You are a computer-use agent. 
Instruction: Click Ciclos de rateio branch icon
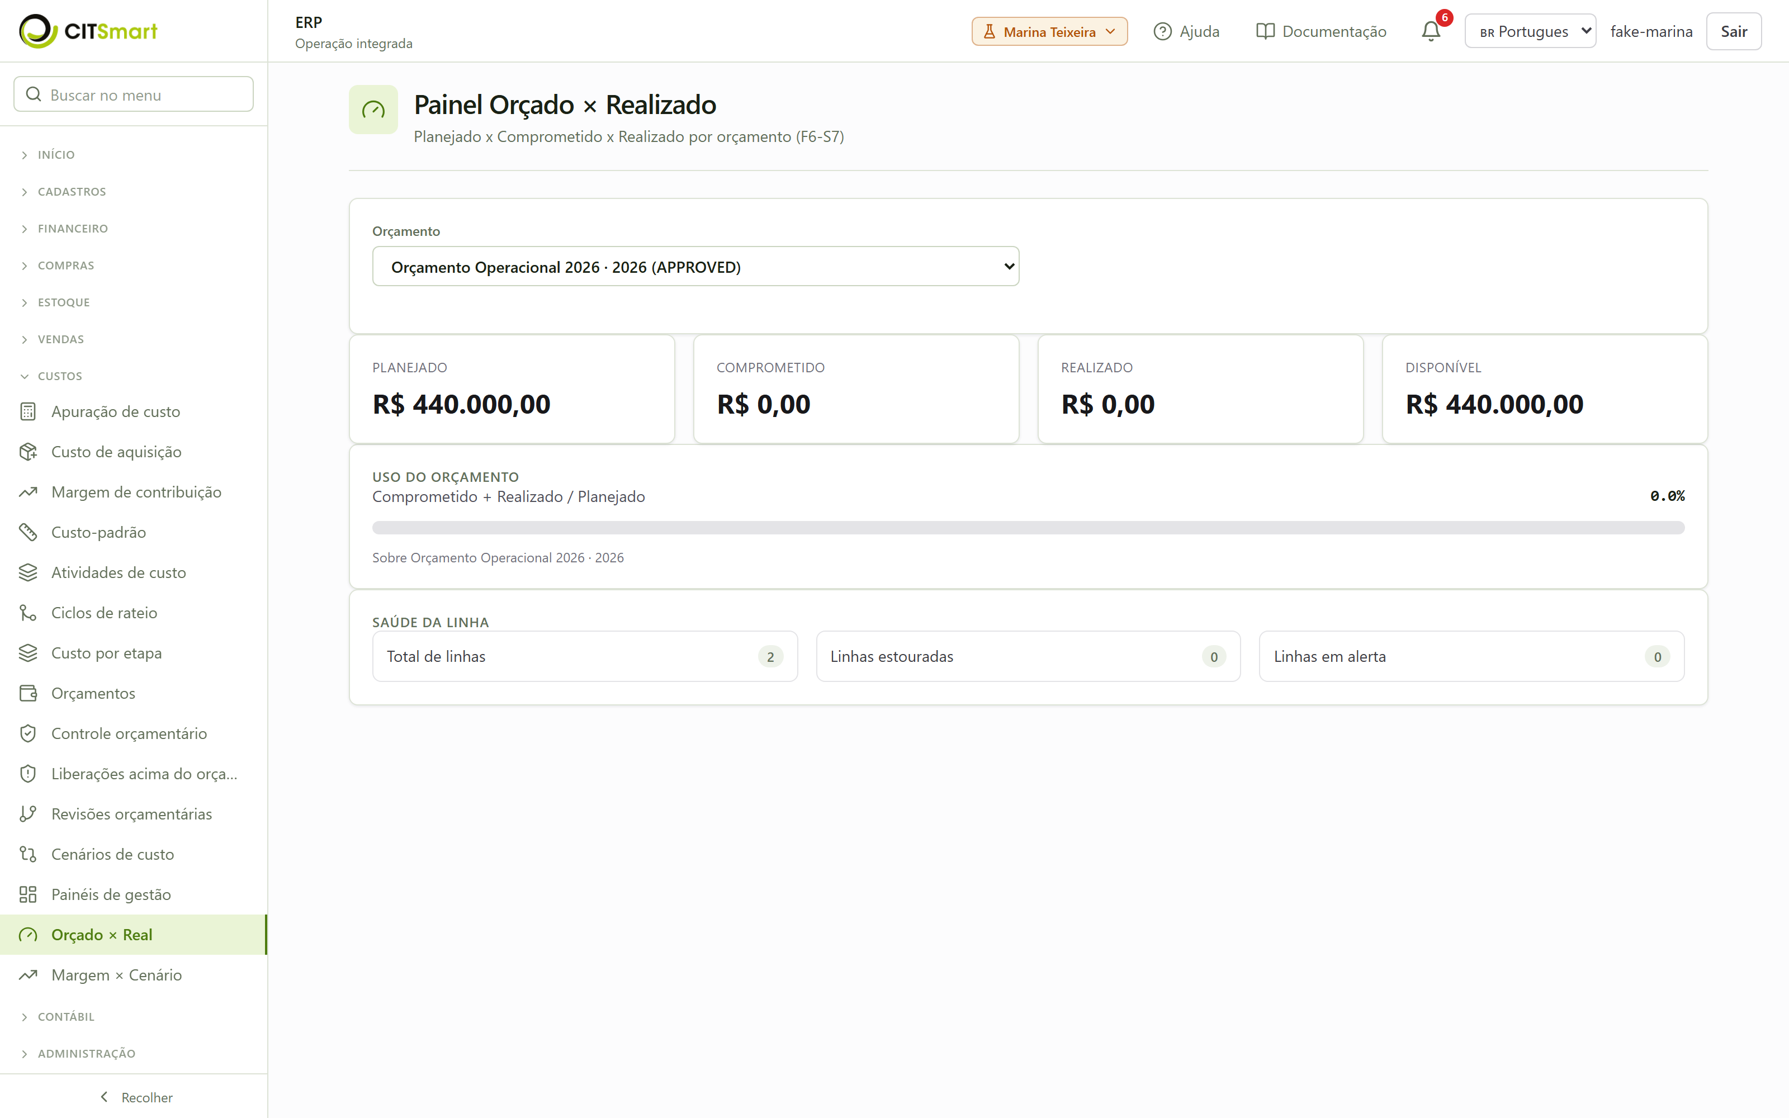point(28,613)
